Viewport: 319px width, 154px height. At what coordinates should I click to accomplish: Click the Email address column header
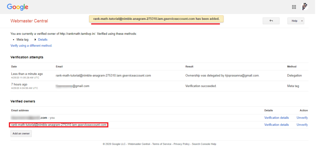pos(20,110)
